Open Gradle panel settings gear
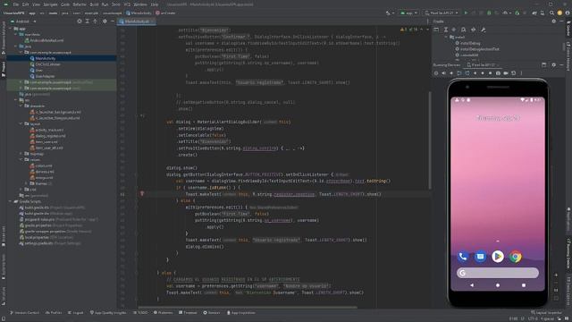 point(554,21)
